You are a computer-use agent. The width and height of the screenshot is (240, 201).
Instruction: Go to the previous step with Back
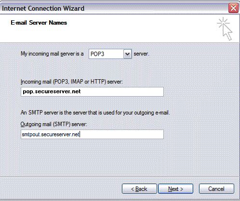pyautogui.click(x=139, y=189)
